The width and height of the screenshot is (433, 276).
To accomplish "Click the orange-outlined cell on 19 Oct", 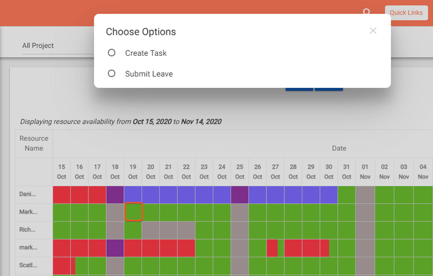I will click(x=133, y=212).
